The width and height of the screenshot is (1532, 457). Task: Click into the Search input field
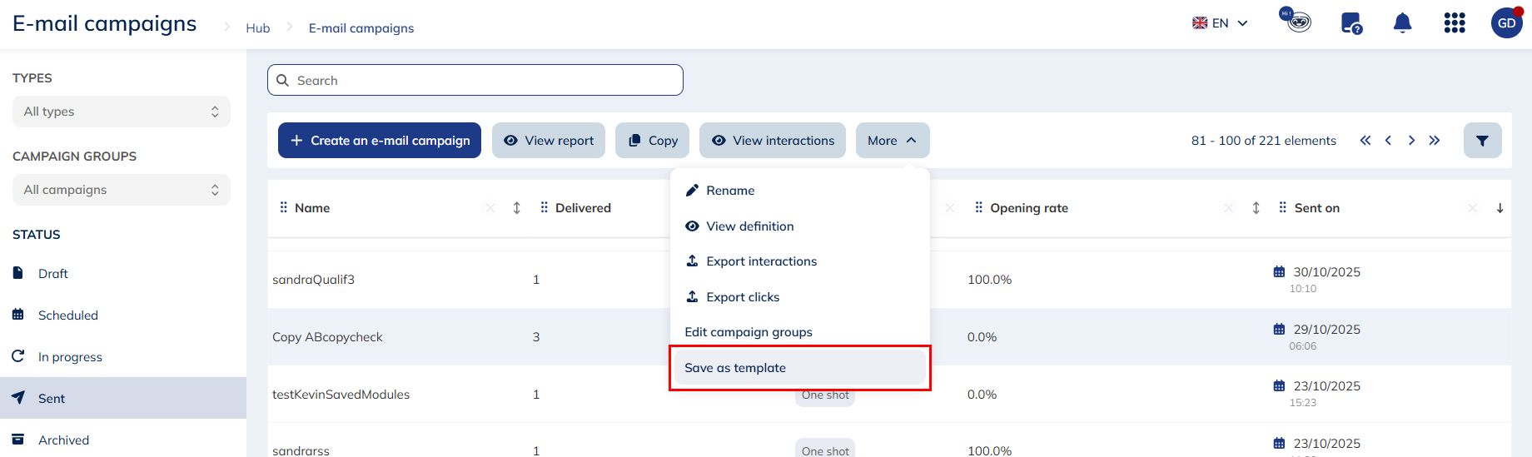(475, 81)
